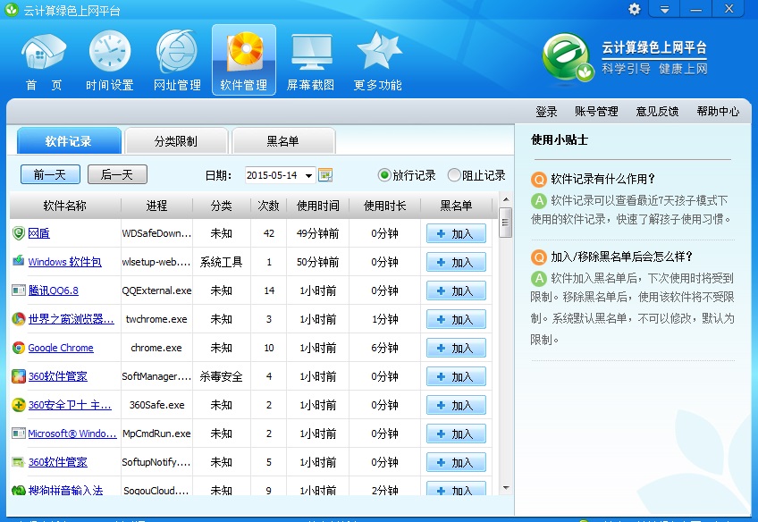Click icon beside SoftManager 360软件管家 row

pyautogui.click(x=19, y=376)
